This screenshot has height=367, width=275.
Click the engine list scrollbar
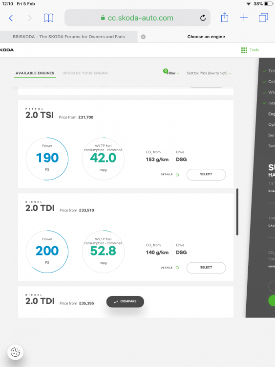coord(237,211)
